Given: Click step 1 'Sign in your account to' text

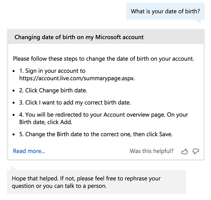Looking at the screenshot, I should tap(52, 71).
